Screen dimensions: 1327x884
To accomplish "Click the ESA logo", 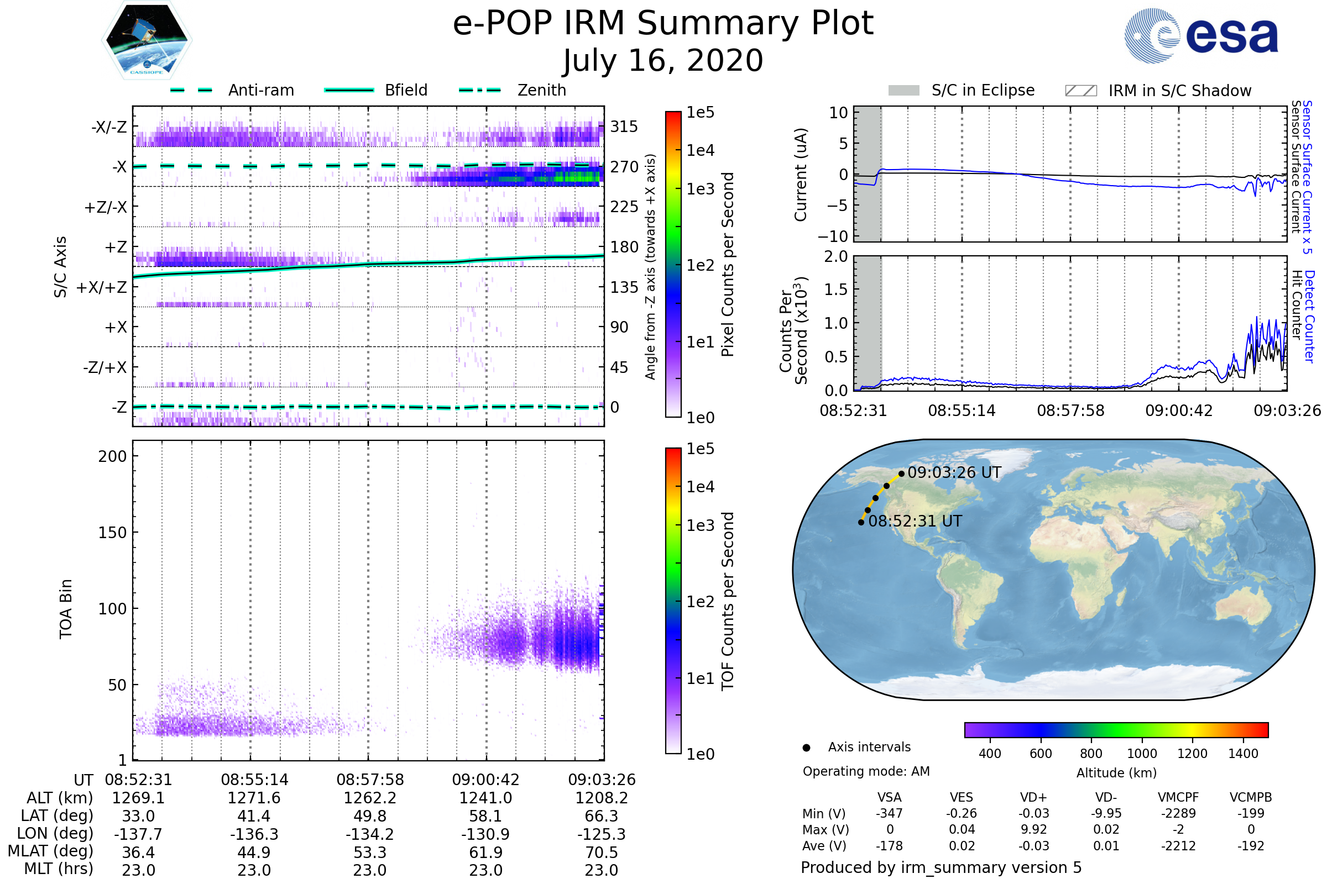I will click(1200, 35).
